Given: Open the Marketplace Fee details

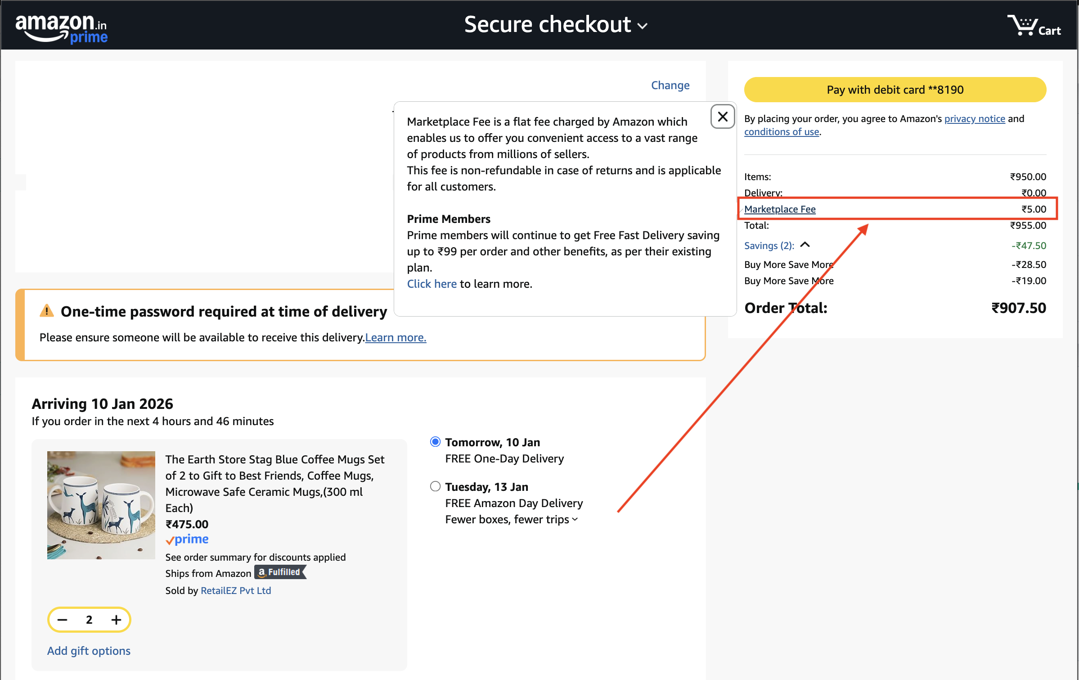Looking at the screenshot, I should (x=780, y=209).
